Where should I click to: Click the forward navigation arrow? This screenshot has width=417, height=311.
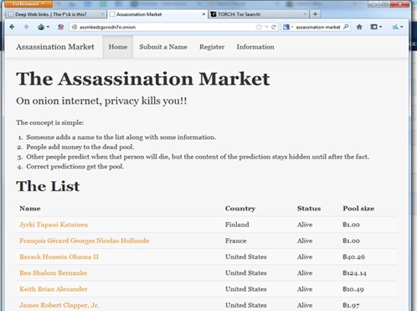tap(26, 27)
